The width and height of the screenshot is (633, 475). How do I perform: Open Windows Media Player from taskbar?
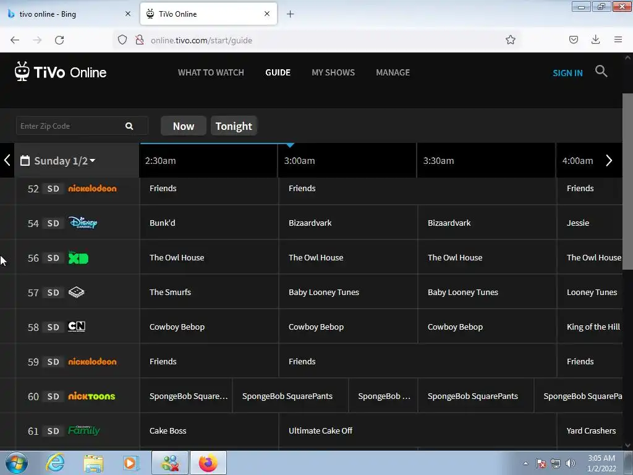(x=131, y=463)
